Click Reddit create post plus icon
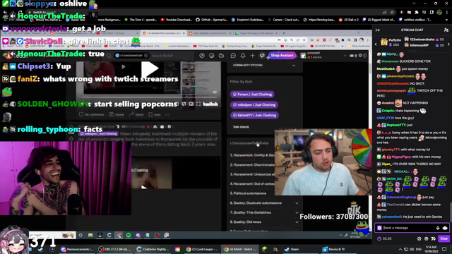 tap(252, 55)
